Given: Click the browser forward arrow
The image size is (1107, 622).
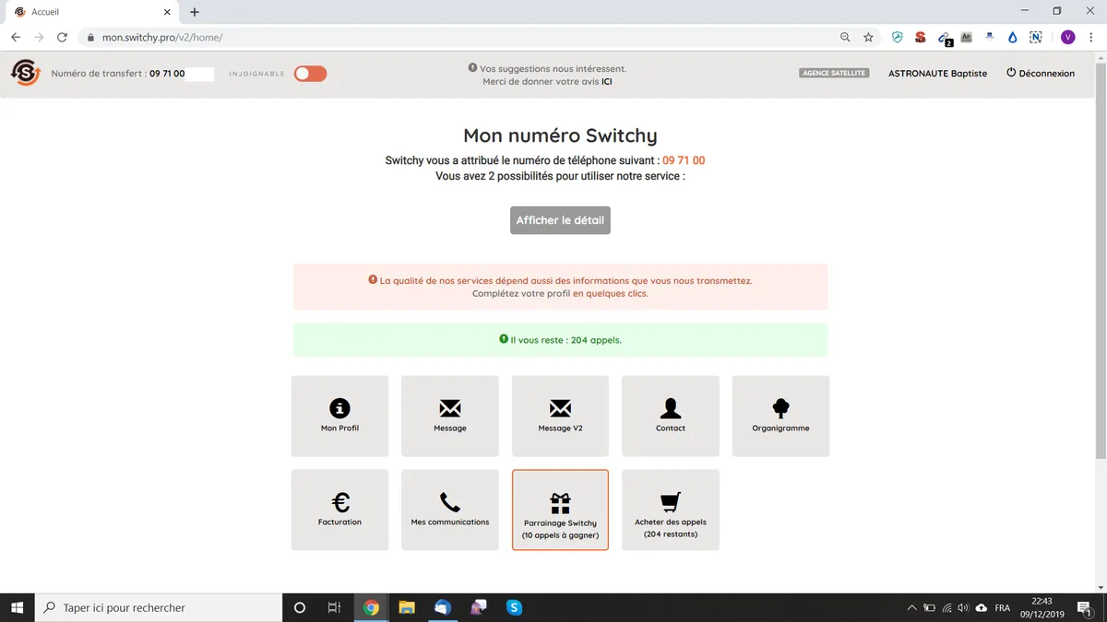Looking at the screenshot, I should pyautogui.click(x=39, y=38).
